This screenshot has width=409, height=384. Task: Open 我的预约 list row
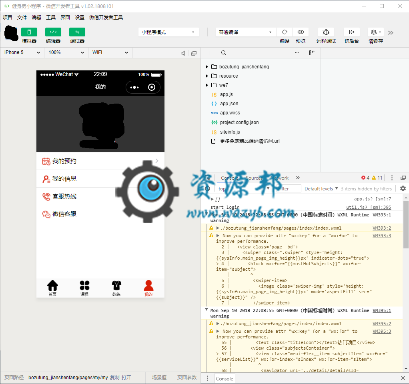[x=100, y=161]
